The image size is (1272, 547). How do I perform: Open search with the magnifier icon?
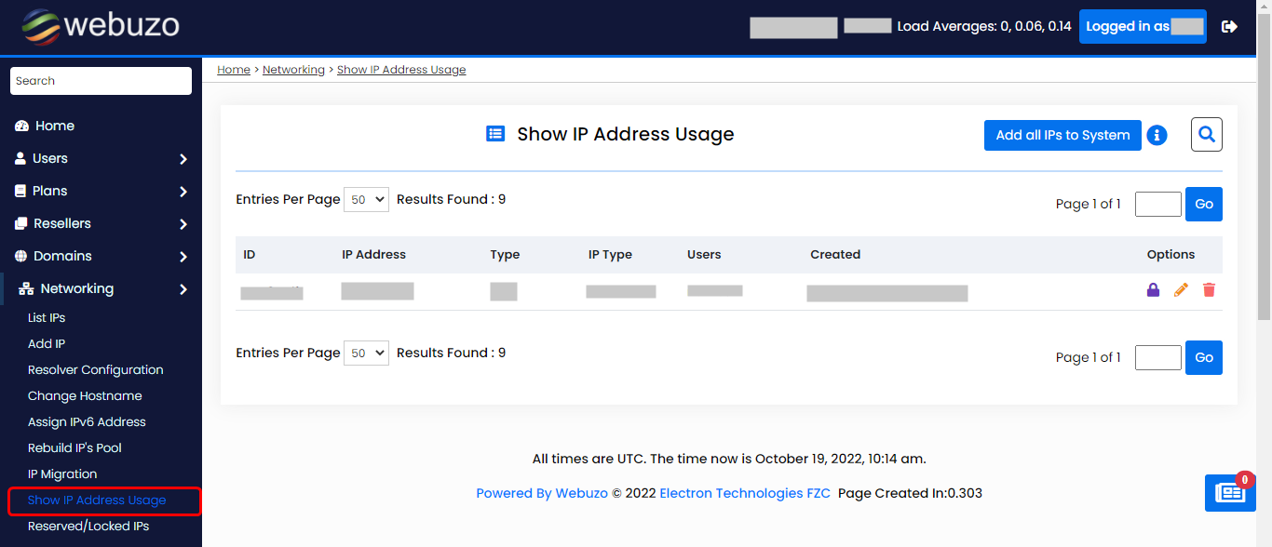[1207, 135]
